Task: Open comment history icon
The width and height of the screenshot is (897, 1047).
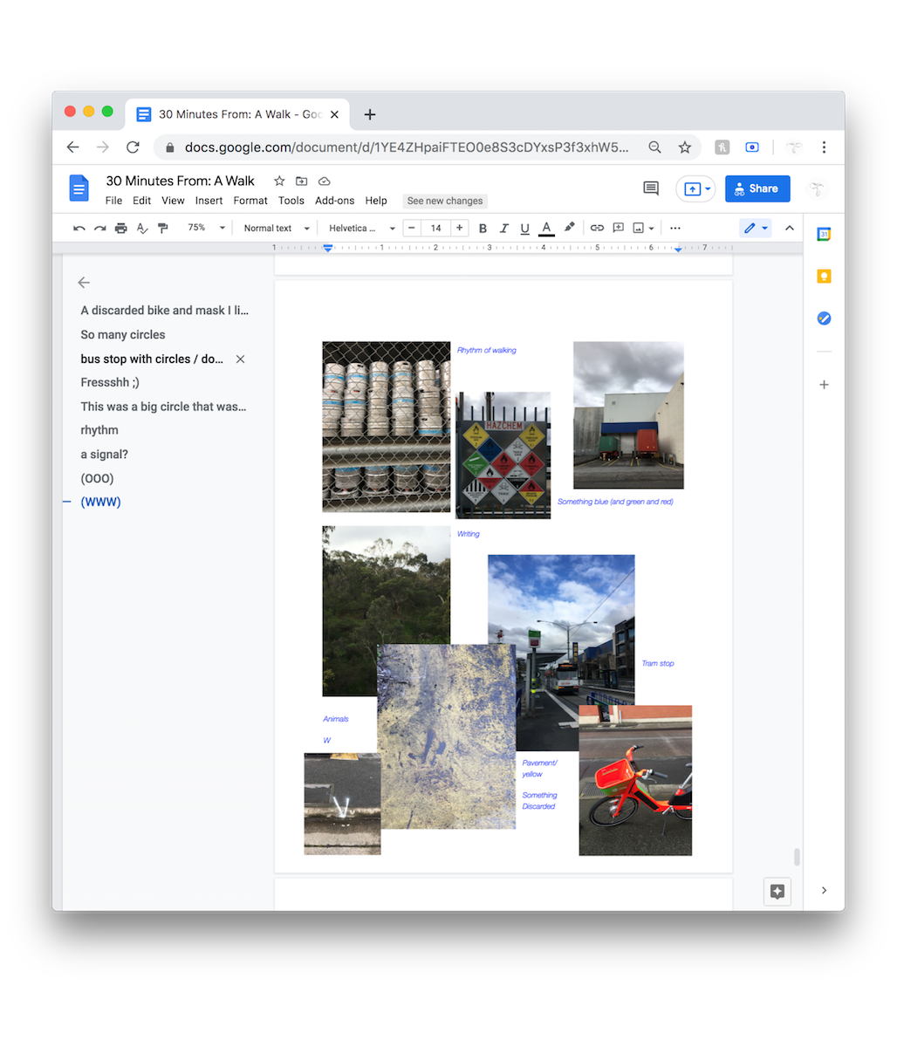Action: 650,188
